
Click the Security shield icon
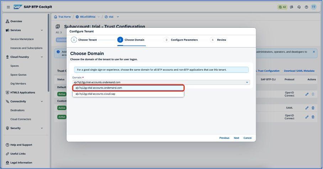[x=7, y=128]
